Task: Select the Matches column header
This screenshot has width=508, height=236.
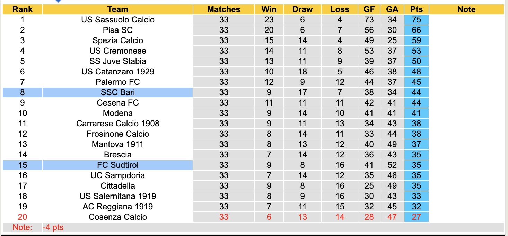Action: [224, 9]
